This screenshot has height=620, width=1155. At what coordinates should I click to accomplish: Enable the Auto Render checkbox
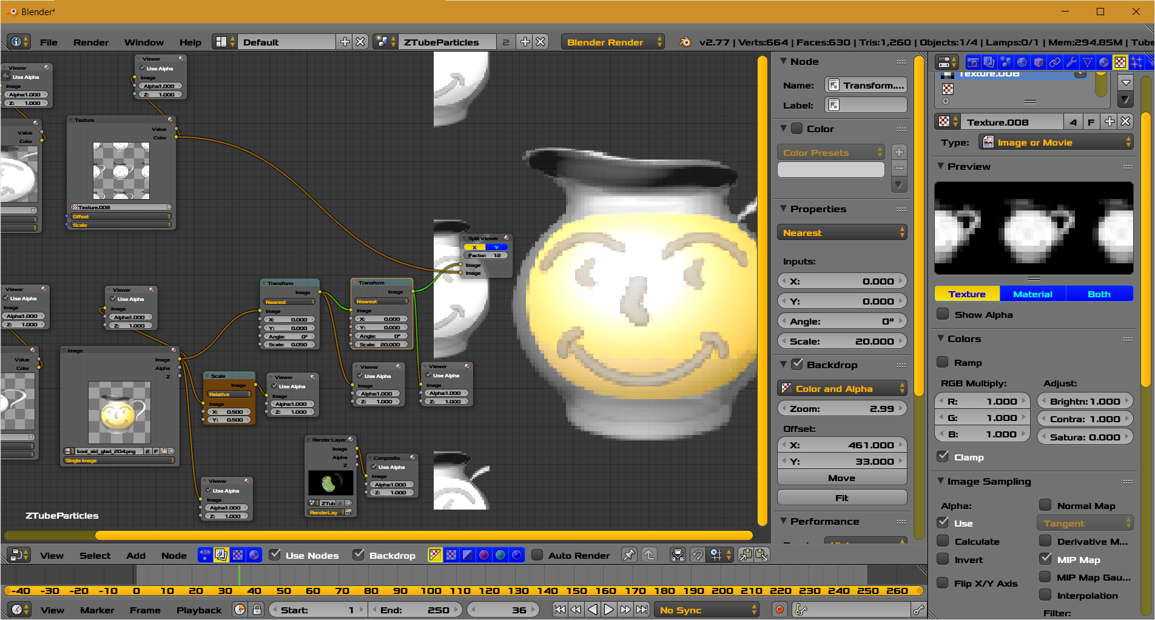537,554
